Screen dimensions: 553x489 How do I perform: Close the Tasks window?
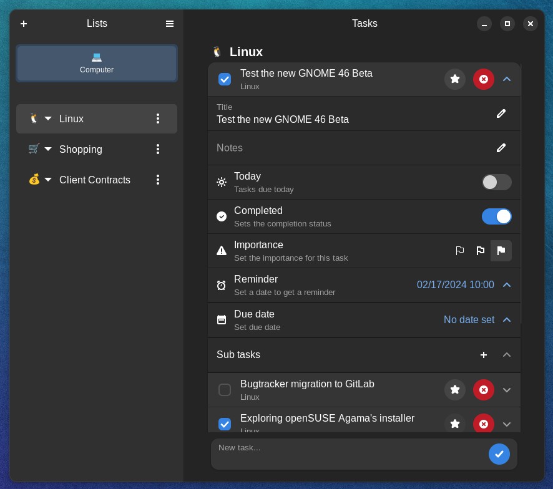click(x=530, y=24)
